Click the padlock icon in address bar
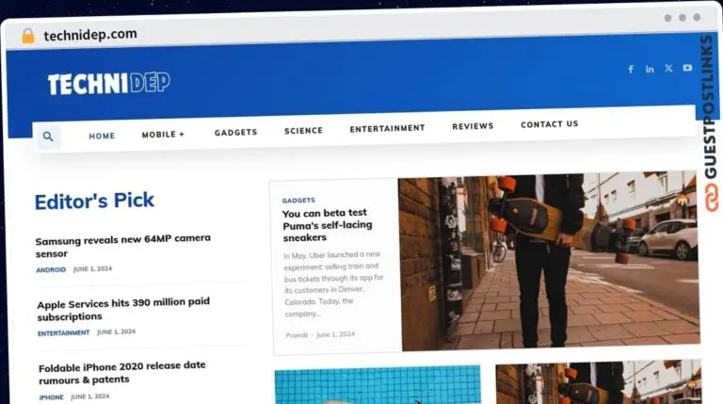Screen dimensions: 723x404 (28, 36)
